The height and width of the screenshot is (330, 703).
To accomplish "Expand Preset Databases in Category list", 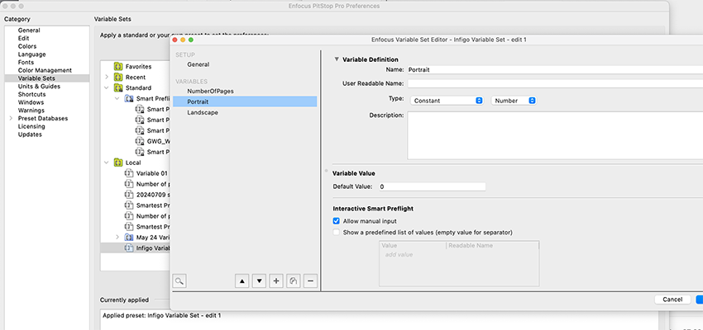I will coord(11,119).
